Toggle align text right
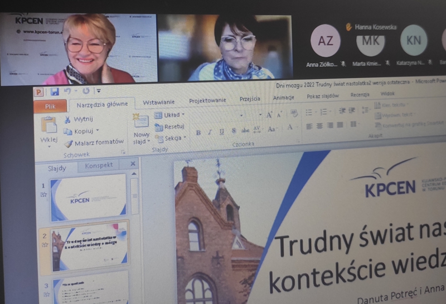Image resolution: width=446 pixels, height=304 pixels. click(x=329, y=125)
